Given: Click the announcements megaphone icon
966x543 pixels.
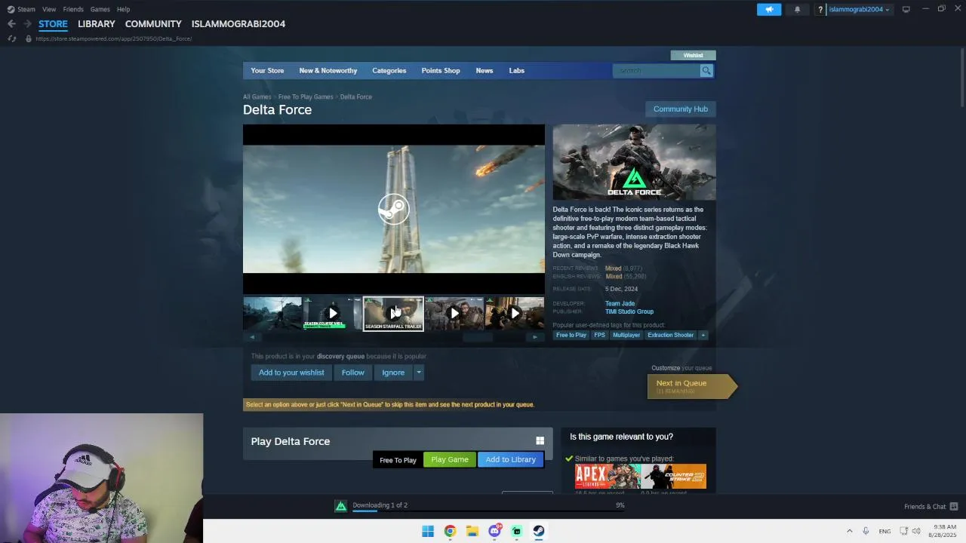Looking at the screenshot, I should pyautogui.click(x=769, y=9).
